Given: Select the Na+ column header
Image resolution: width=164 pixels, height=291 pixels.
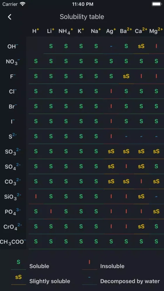Looking at the screenshot, I should tap(96, 31).
